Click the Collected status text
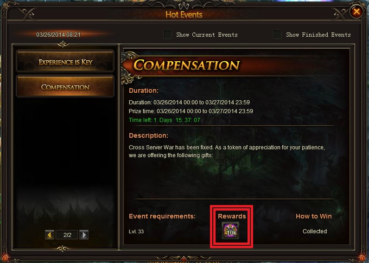This screenshot has width=369, height=263. [315, 231]
